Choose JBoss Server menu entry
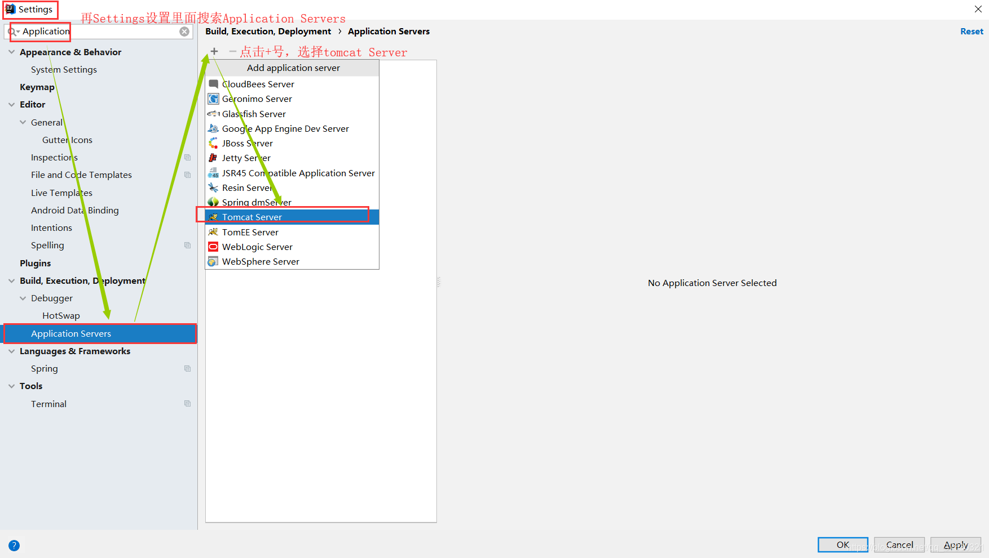The width and height of the screenshot is (989, 558). coord(292,143)
